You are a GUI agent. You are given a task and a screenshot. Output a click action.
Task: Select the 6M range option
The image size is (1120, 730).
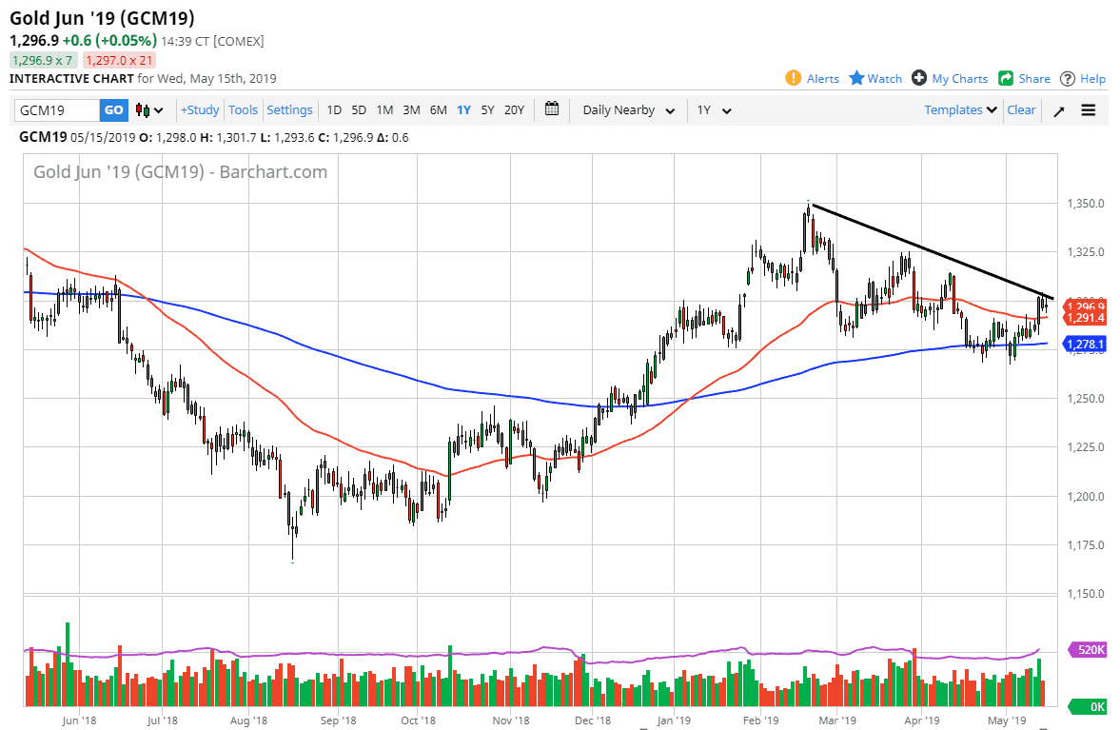[x=438, y=110]
